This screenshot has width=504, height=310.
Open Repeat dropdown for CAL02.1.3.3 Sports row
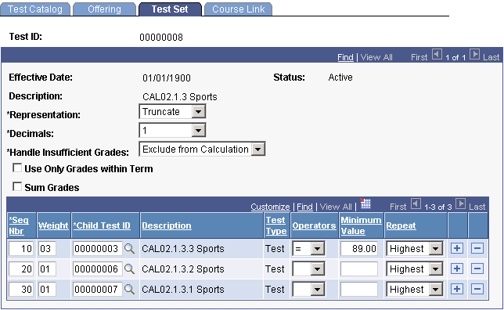click(415, 249)
